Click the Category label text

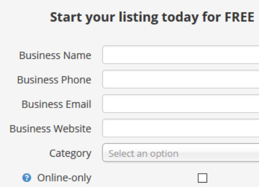pos(71,154)
